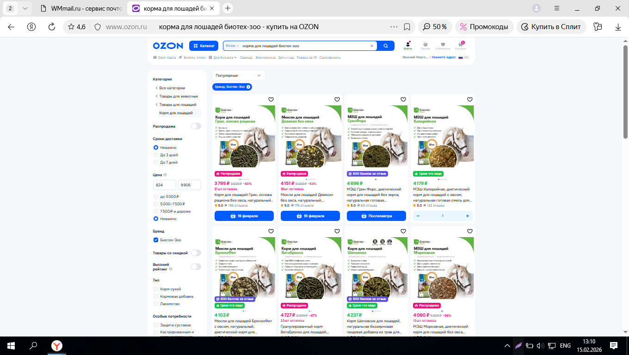Open the Одежда menu link
629x355 pixels.
247,58
